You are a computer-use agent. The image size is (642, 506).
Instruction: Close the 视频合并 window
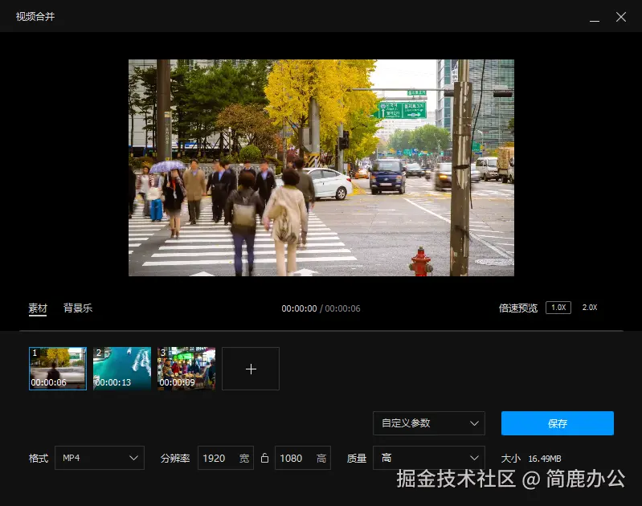pos(621,17)
